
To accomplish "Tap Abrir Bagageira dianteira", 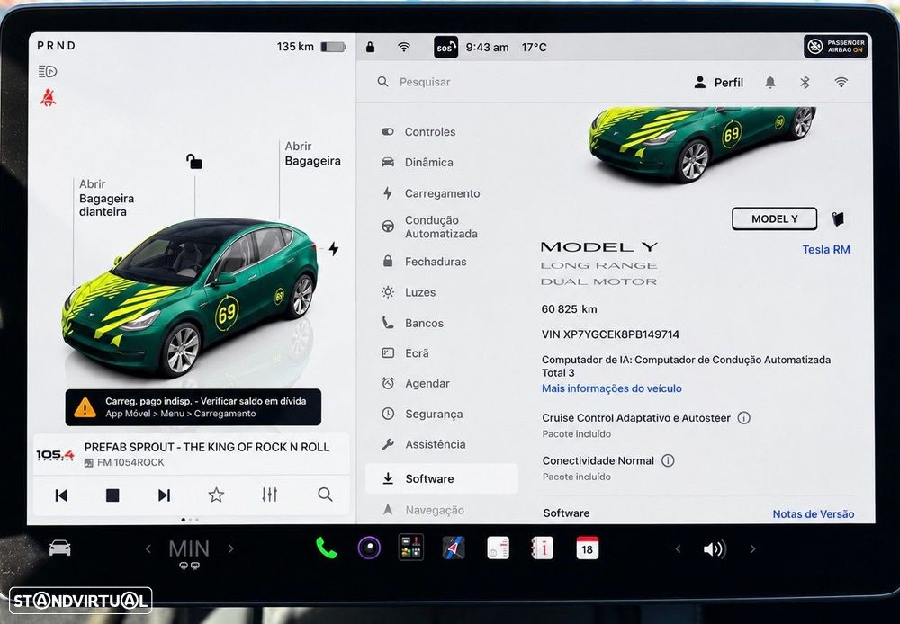I will coord(105,198).
